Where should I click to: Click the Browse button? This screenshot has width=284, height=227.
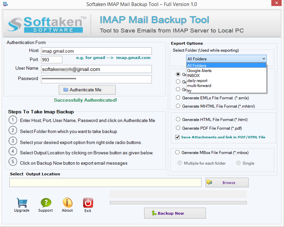[227, 183]
